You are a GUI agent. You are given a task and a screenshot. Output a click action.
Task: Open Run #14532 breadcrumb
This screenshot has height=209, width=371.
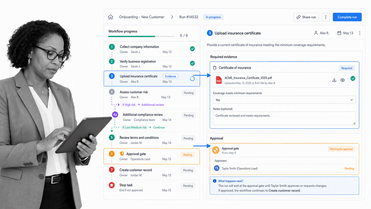pyautogui.click(x=189, y=17)
